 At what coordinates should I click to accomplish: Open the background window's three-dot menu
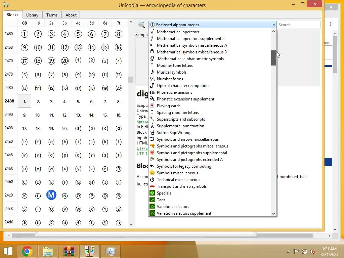click(x=331, y=24)
